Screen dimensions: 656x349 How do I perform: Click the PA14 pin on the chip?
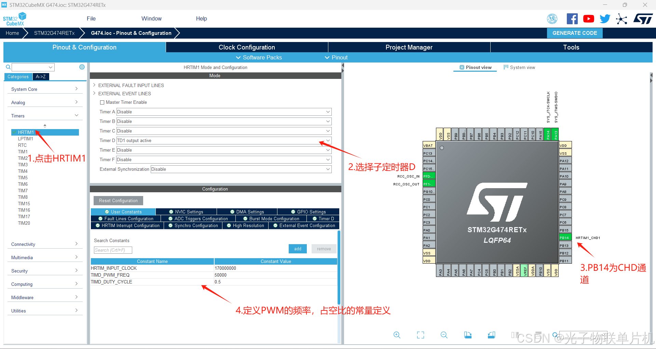tap(548, 135)
